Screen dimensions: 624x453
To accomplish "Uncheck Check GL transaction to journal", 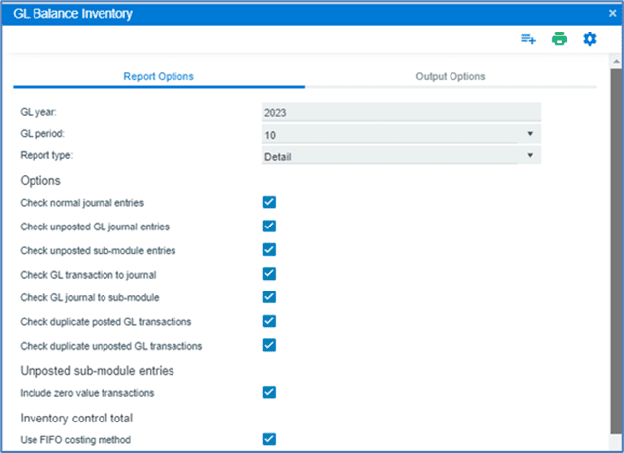I will [269, 274].
